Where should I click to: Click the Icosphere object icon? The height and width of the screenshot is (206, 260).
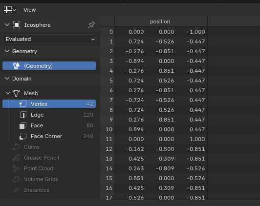(x=17, y=25)
